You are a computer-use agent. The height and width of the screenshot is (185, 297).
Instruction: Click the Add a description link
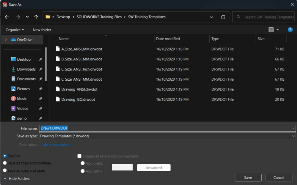tap(56, 145)
